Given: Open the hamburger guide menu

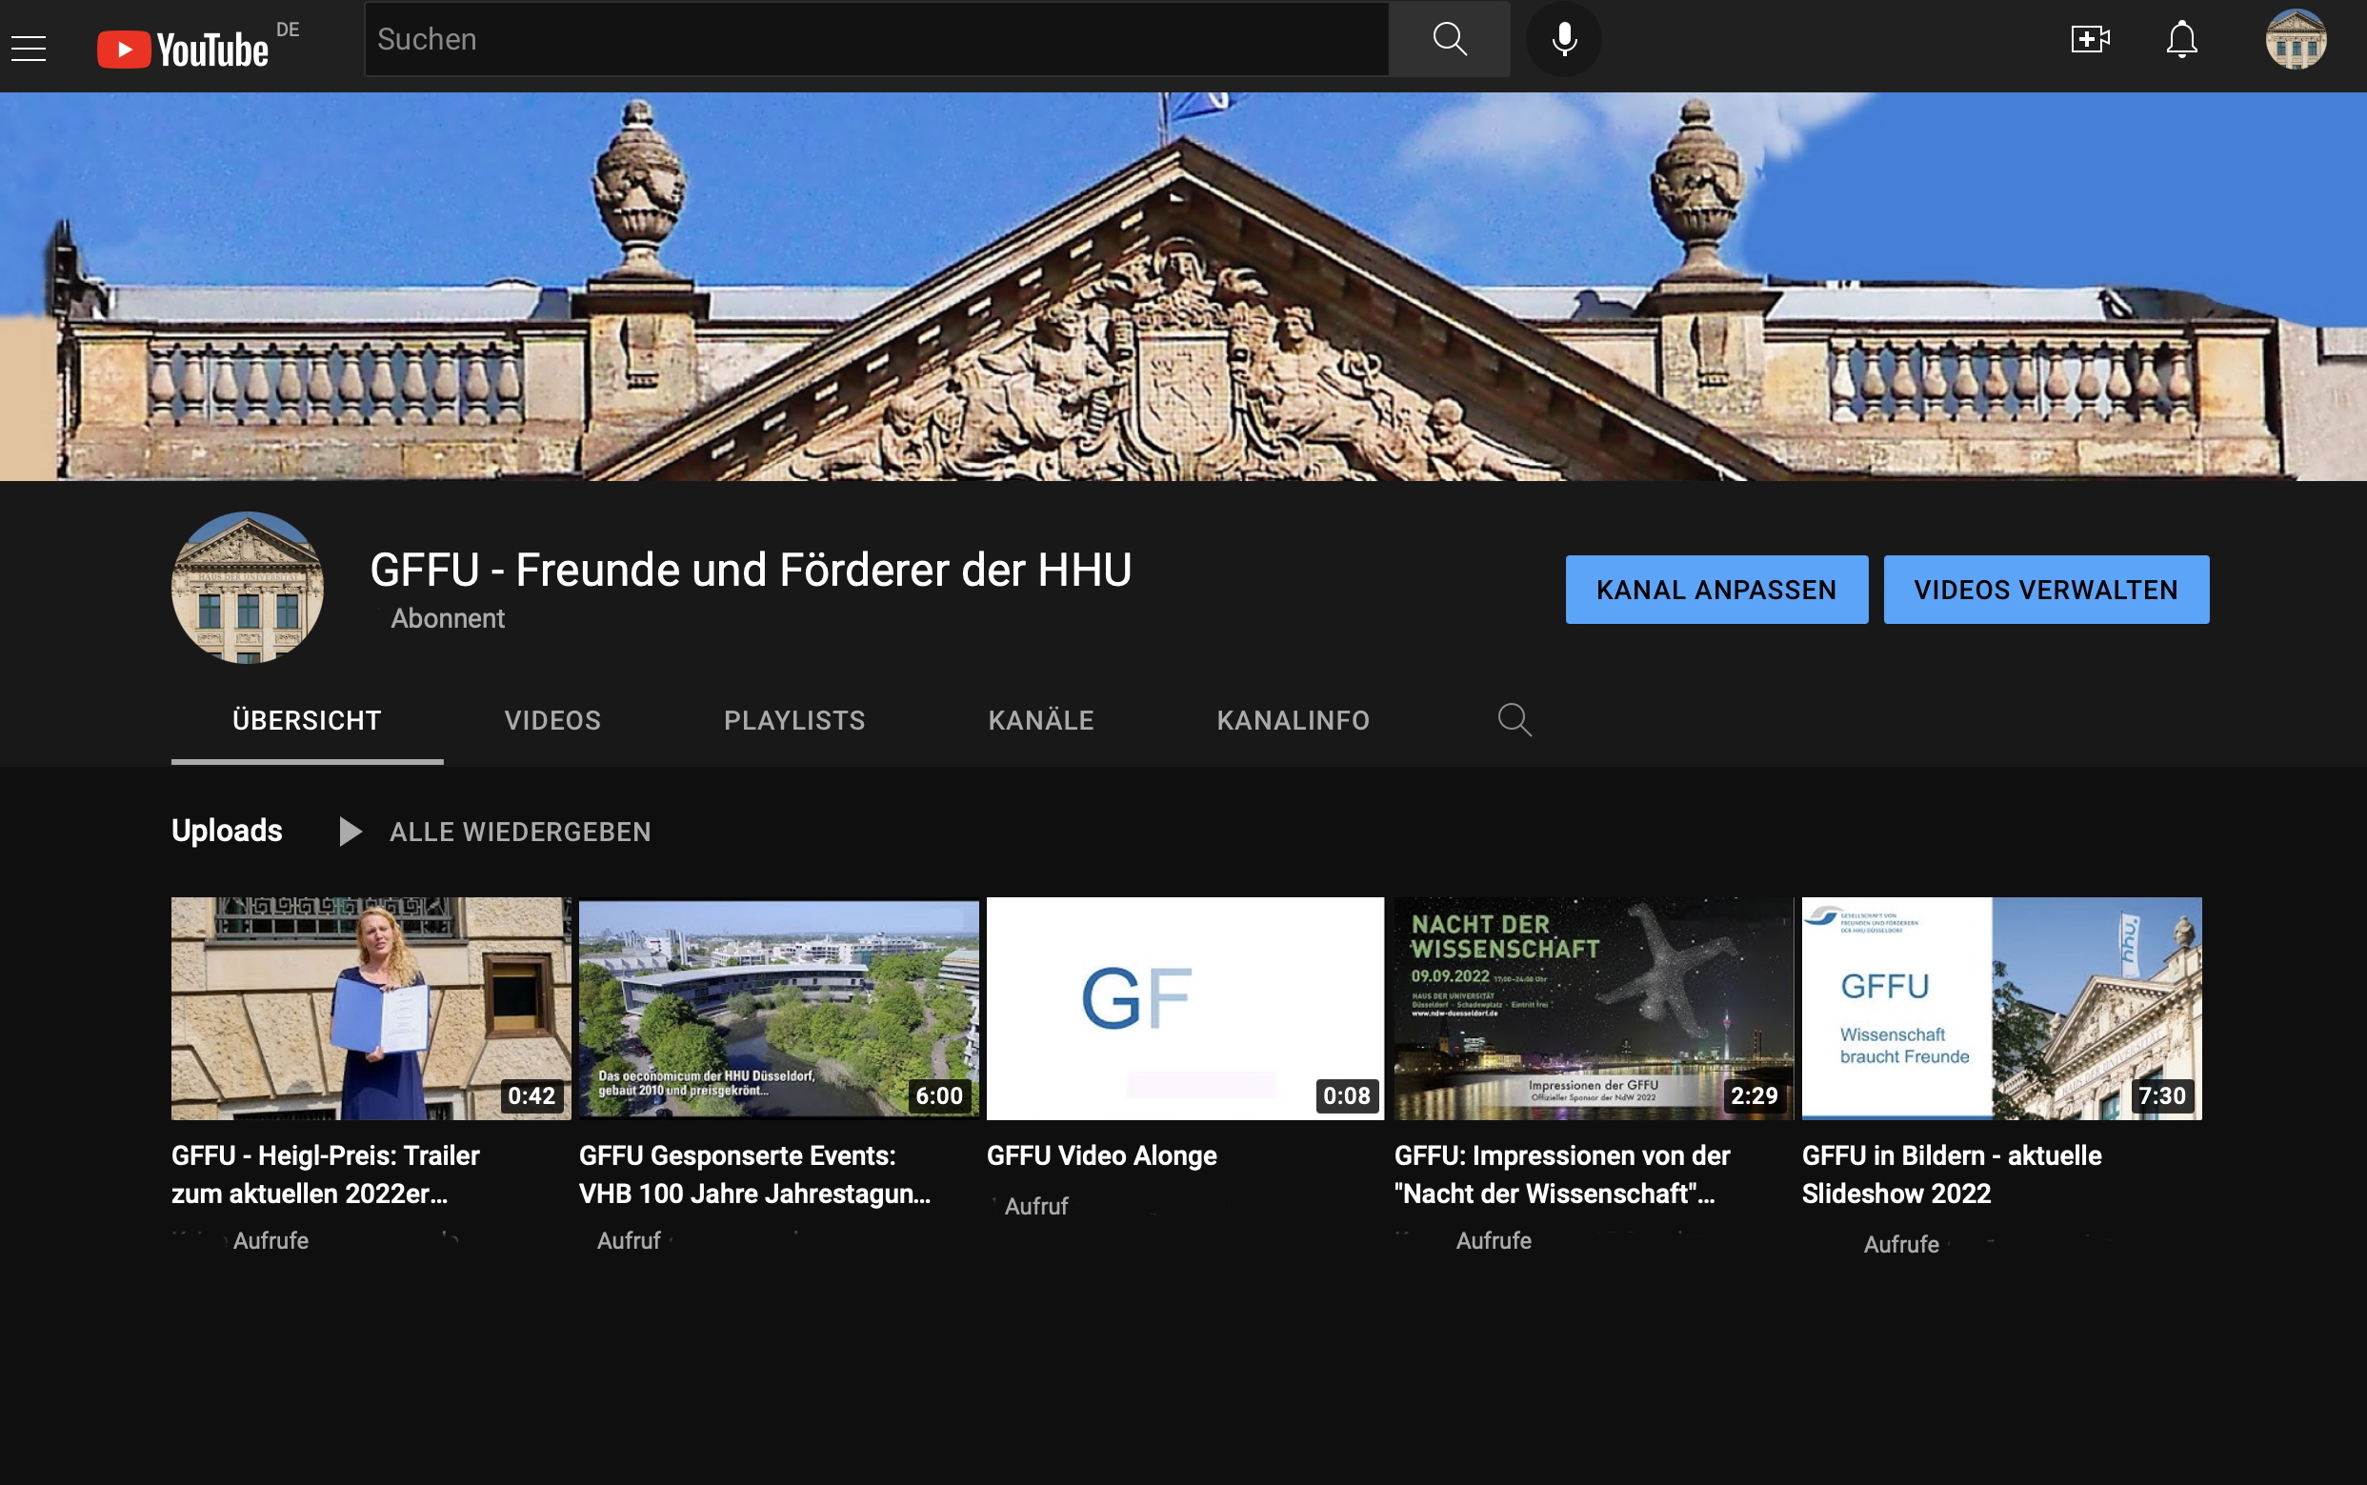Looking at the screenshot, I should [29, 47].
